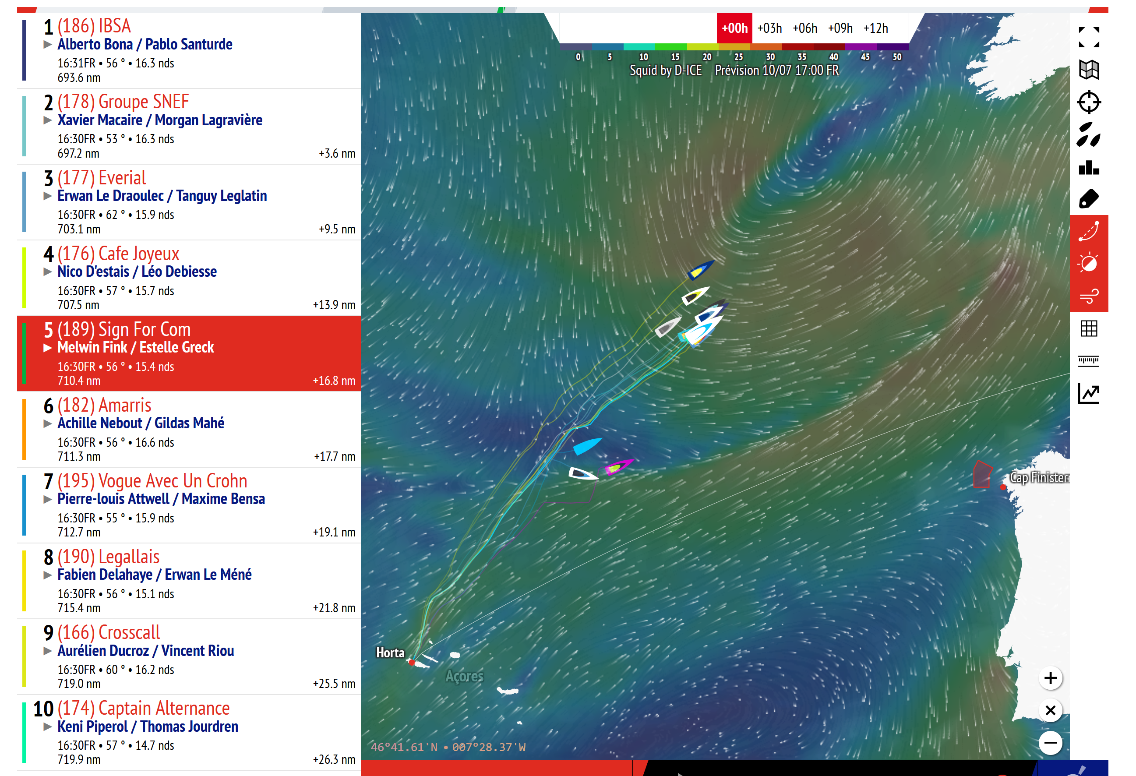Click the +16.8 nm gap value
Screen dimensions: 1136x776
[334, 381]
